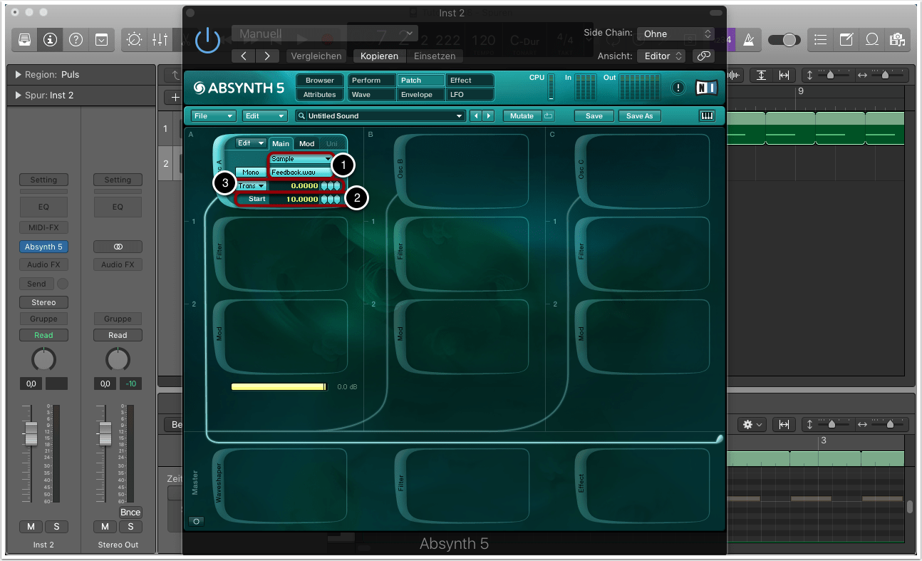Open the List Editors icon
The height and width of the screenshot is (561, 922).
(x=821, y=40)
